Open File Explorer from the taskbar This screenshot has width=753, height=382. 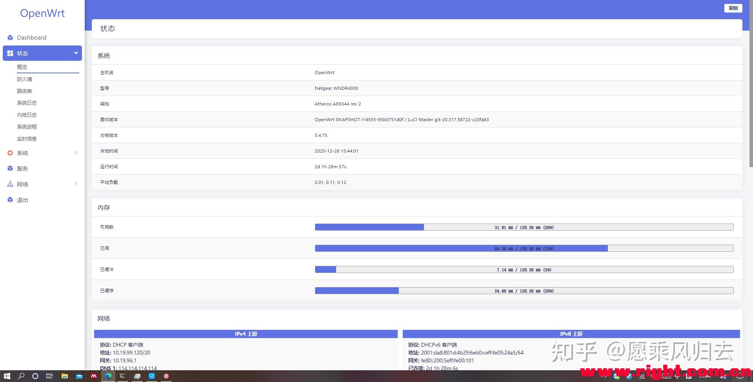[65, 376]
